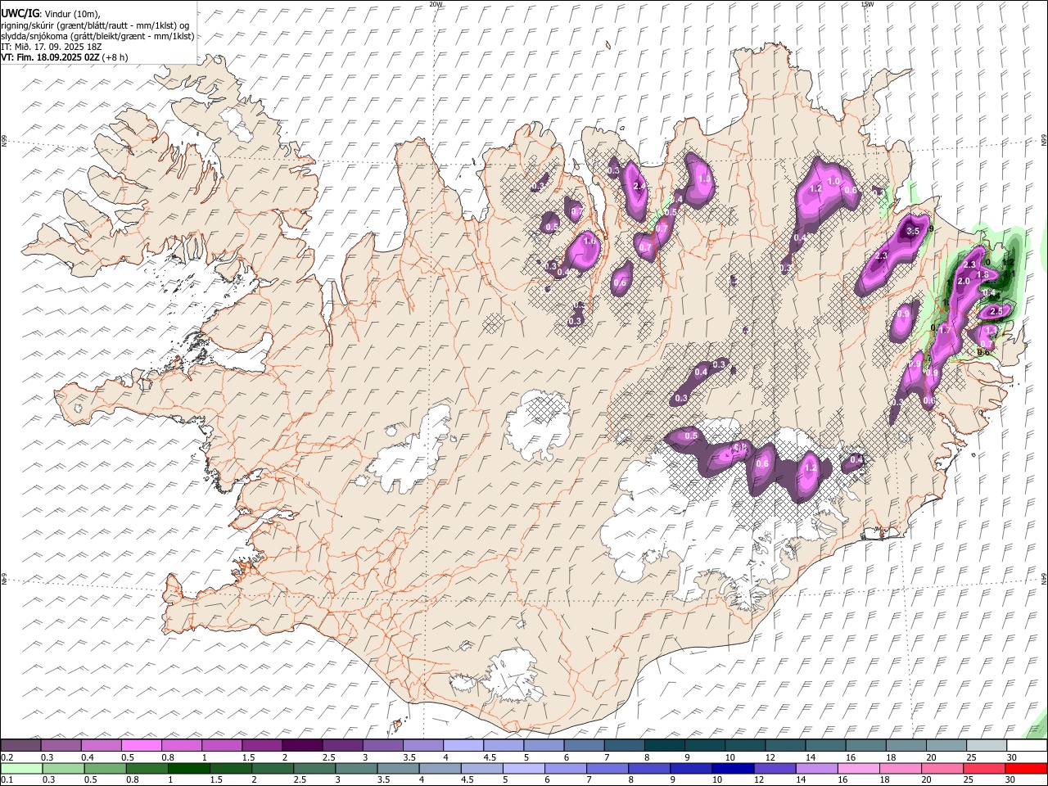Select lower scale swatch between 2 and 2.5
This screenshot has width=1048, height=786.
click(x=273, y=769)
